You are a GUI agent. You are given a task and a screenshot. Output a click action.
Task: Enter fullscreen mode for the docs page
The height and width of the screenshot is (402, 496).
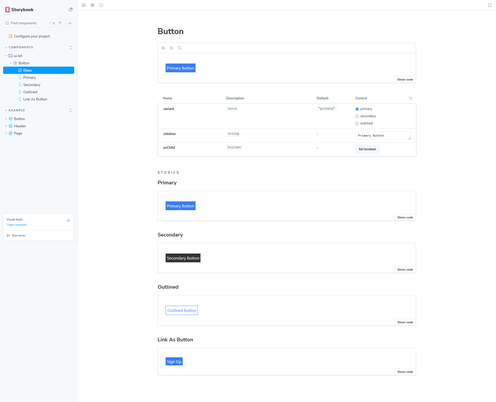(x=490, y=5)
